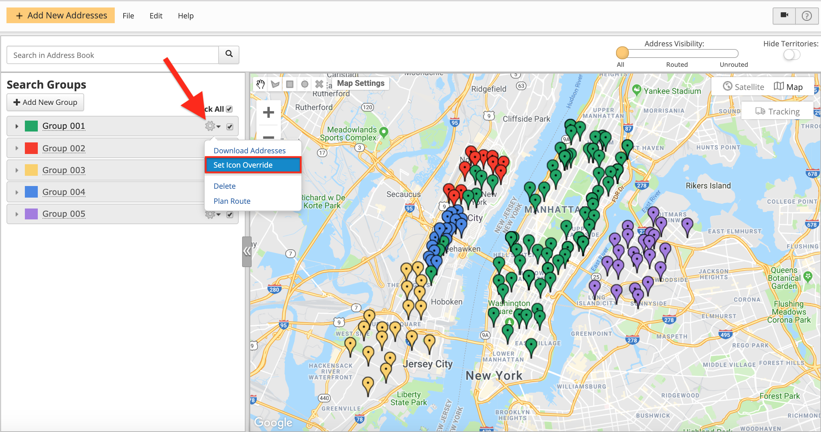Click the Group 003 yellow color swatch
Screen dimensions: 821x432
coord(31,170)
